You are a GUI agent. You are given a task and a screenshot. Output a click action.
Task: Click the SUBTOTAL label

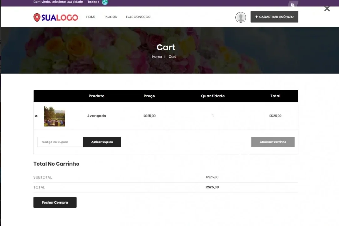click(x=43, y=177)
